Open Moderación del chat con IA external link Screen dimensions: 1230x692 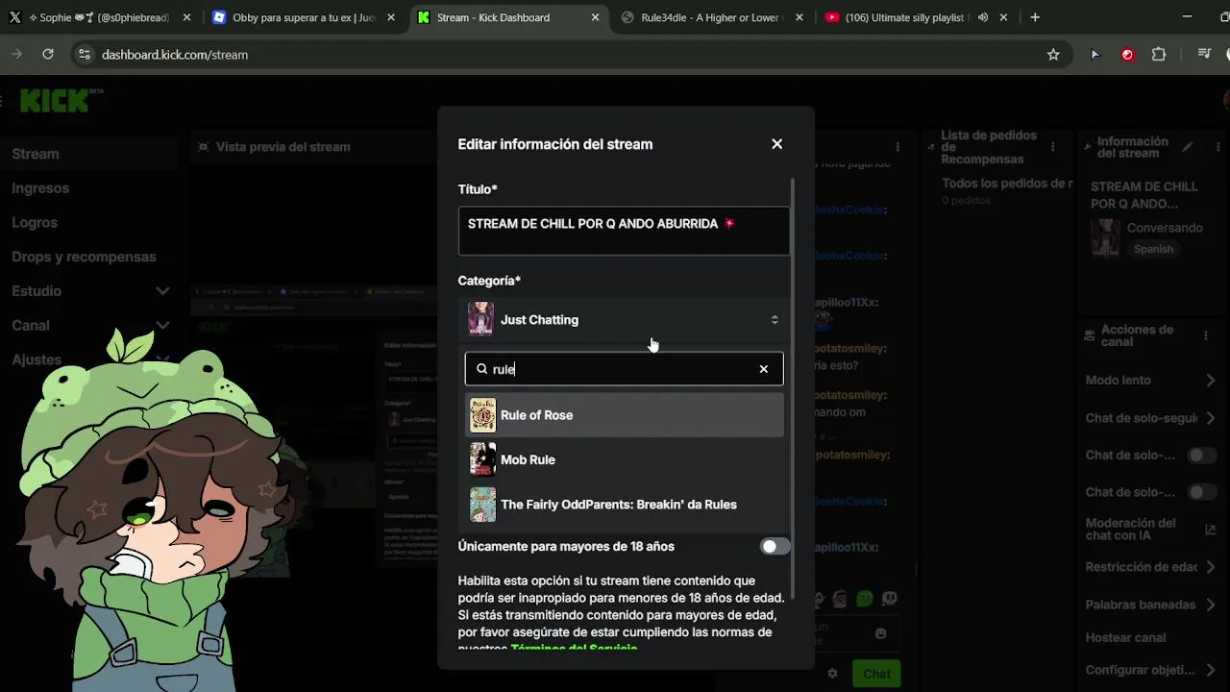(1210, 530)
